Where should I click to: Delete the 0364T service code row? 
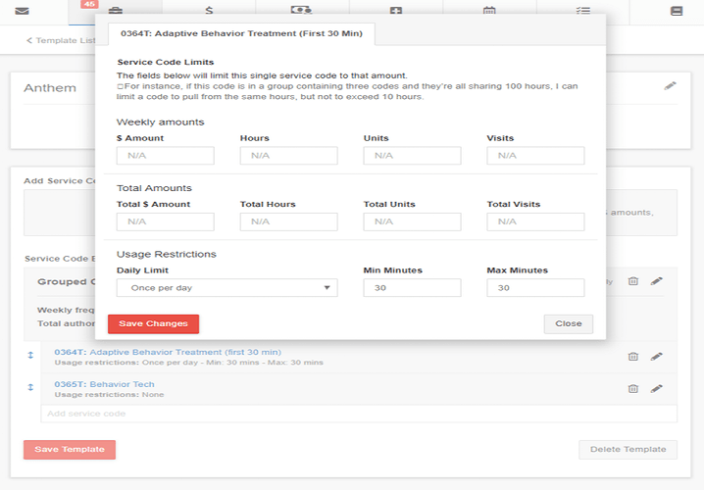[633, 357]
